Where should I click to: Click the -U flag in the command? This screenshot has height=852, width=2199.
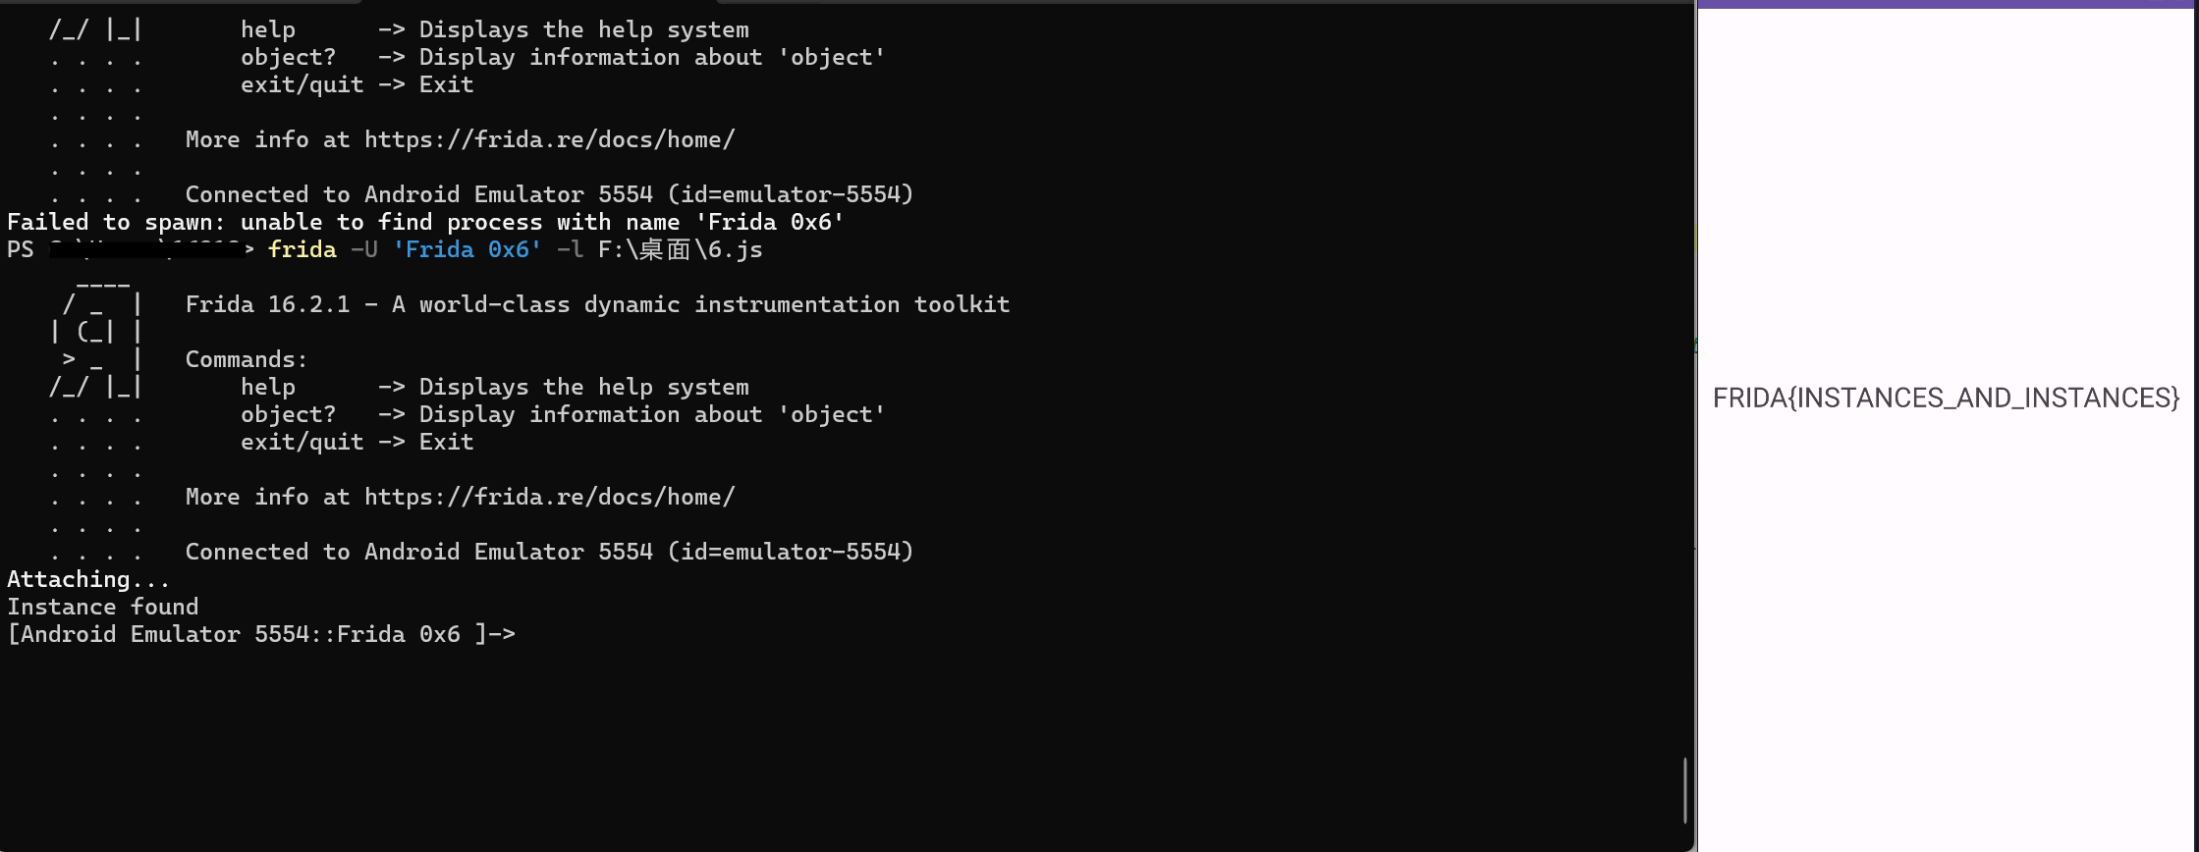click(364, 249)
